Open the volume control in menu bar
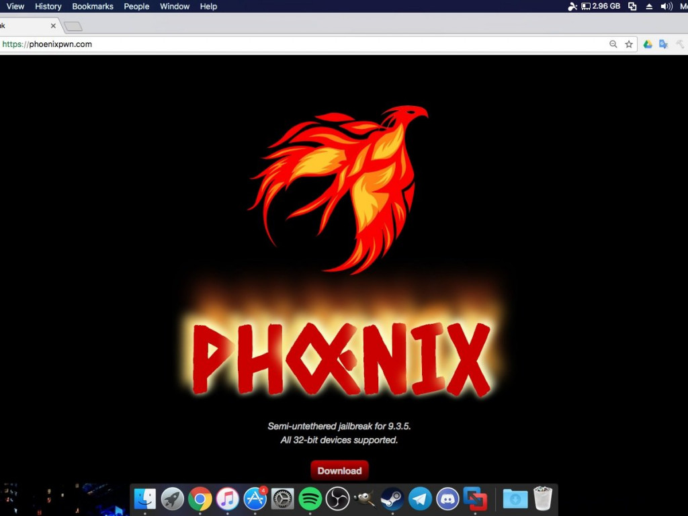 pos(666,7)
